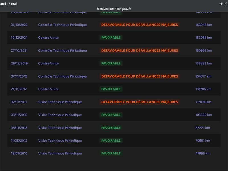The image size is (228, 171).
Task: Click the FAVORABLE badge for 19/01/2010
Action: (x=111, y=153)
